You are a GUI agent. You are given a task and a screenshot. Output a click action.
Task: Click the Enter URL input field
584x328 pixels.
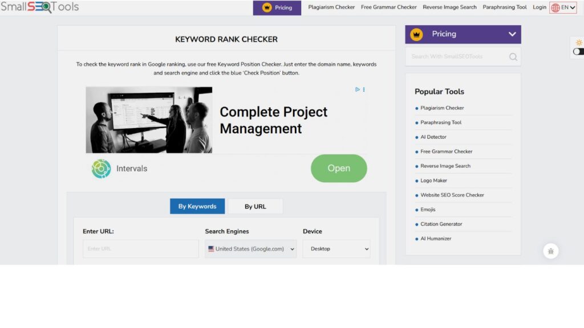[141, 249]
